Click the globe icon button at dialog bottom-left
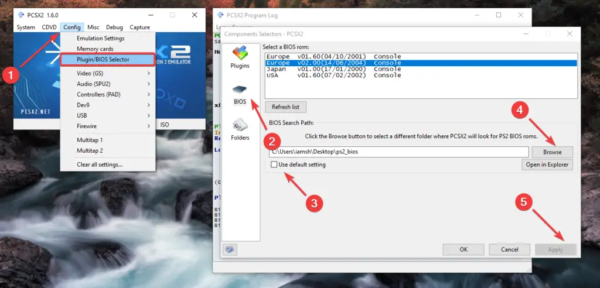Viewport: 600px width, 288px height. (x=230, y=249)
